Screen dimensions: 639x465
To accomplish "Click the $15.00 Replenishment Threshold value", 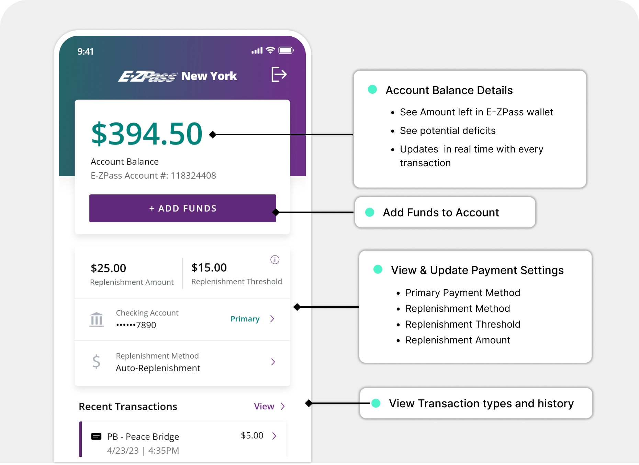I will pyautogui.click(x=209, y=268).
